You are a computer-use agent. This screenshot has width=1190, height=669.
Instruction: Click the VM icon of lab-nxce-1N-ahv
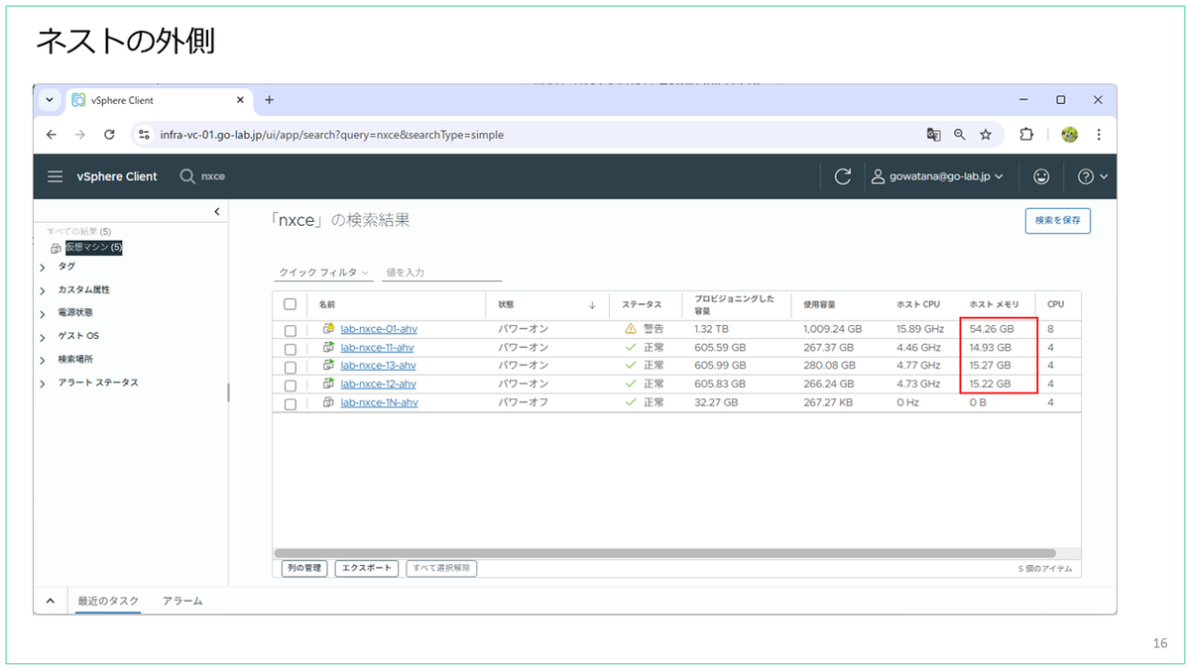pyautogui.click(x=328, y=402)
